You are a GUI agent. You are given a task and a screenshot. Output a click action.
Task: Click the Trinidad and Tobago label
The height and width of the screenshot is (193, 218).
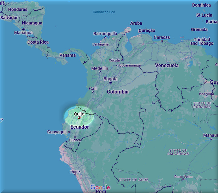point(202,41)
